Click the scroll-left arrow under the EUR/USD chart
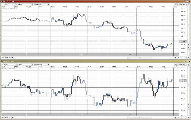191x120 pixels. coord(12,58)
